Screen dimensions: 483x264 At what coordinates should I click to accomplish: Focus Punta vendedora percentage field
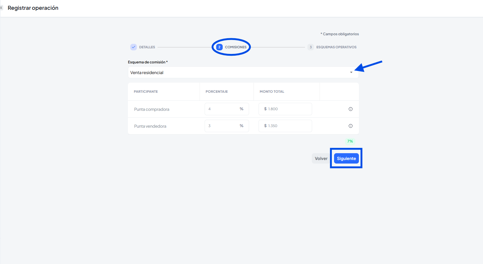[223, 126]
